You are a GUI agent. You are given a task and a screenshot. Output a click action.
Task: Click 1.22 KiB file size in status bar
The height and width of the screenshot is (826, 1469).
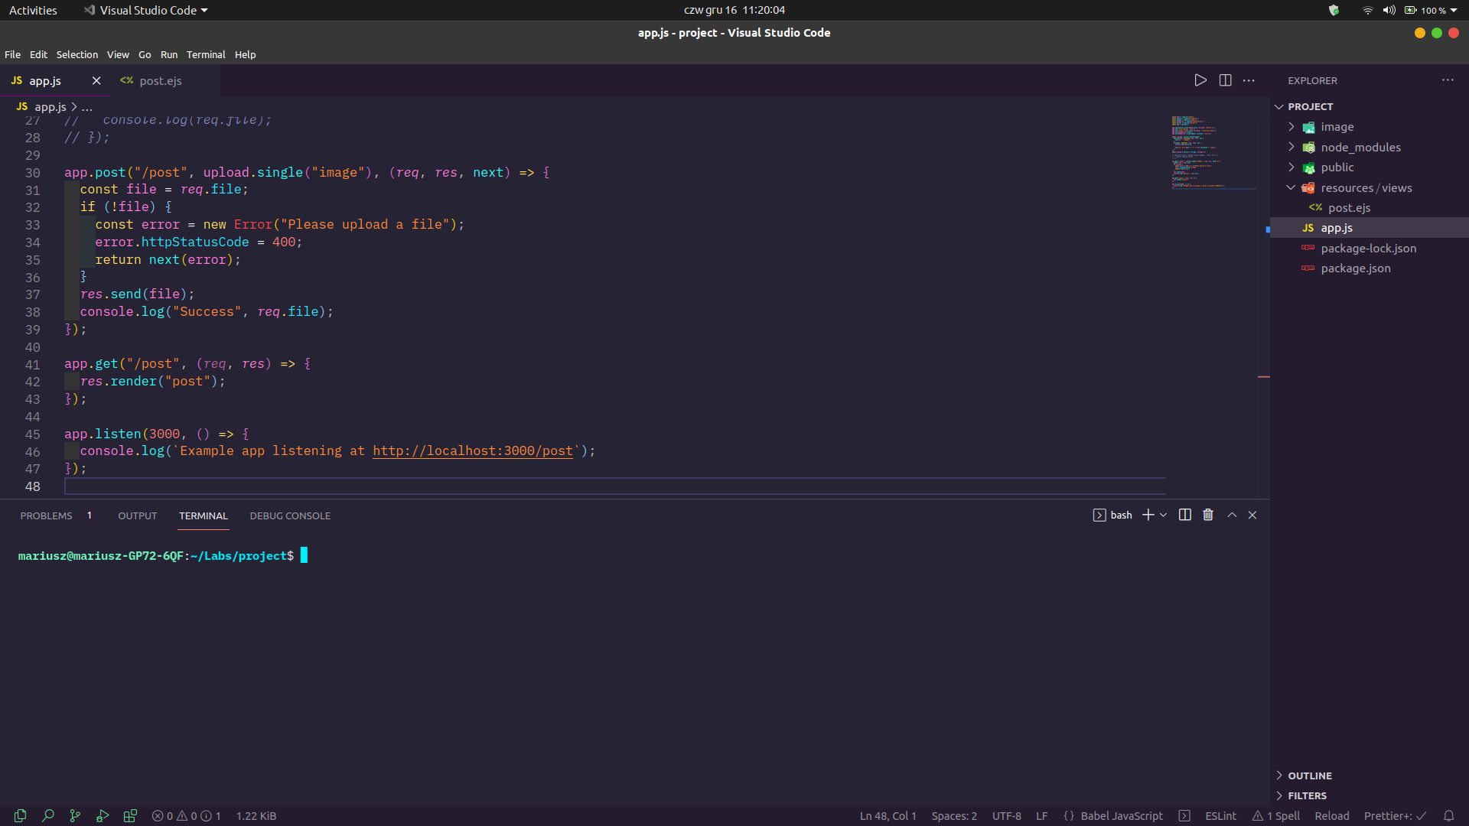click(256, 816)
